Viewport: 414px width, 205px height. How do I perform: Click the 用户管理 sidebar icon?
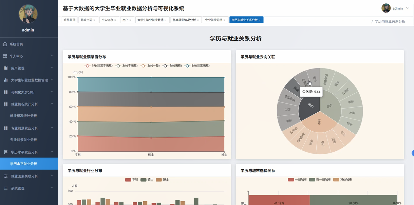point(6,68)
